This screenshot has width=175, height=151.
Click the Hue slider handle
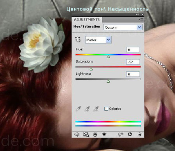tap(108, 57)
